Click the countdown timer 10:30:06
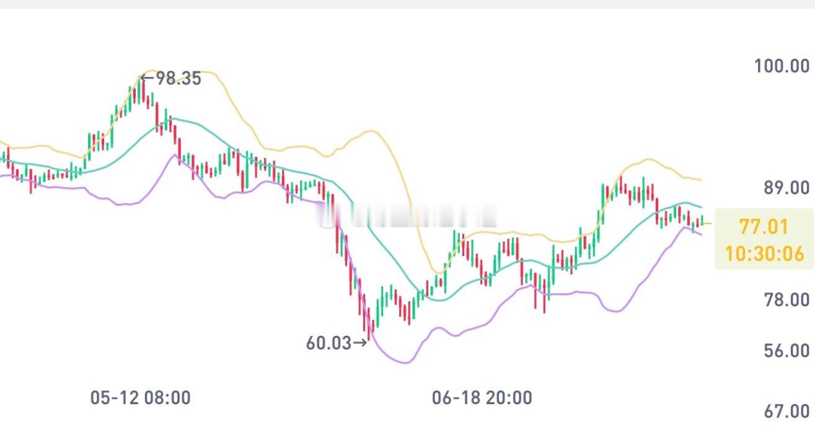The width and height of the screenshot is (815, 432). pos(764,253)
